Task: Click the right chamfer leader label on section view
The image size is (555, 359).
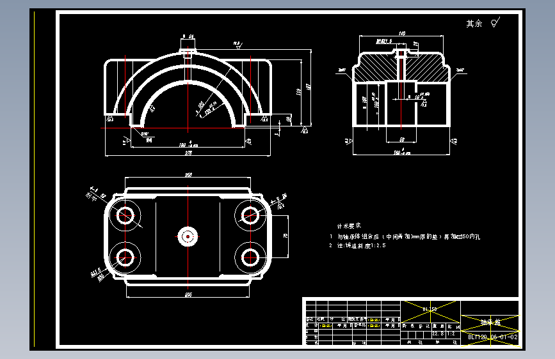Action: [x=460, y=70]
